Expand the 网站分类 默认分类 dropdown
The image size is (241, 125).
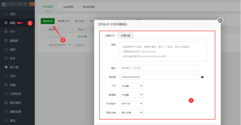click(132, 112)
